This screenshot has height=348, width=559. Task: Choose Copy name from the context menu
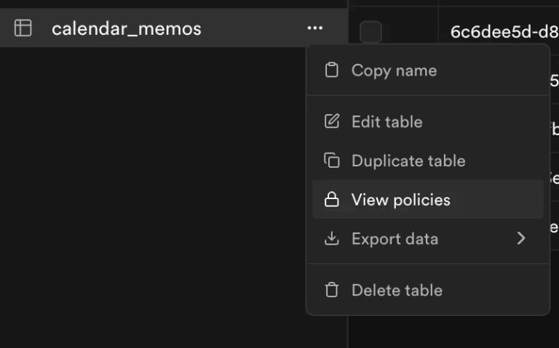(x=394, y=70)
